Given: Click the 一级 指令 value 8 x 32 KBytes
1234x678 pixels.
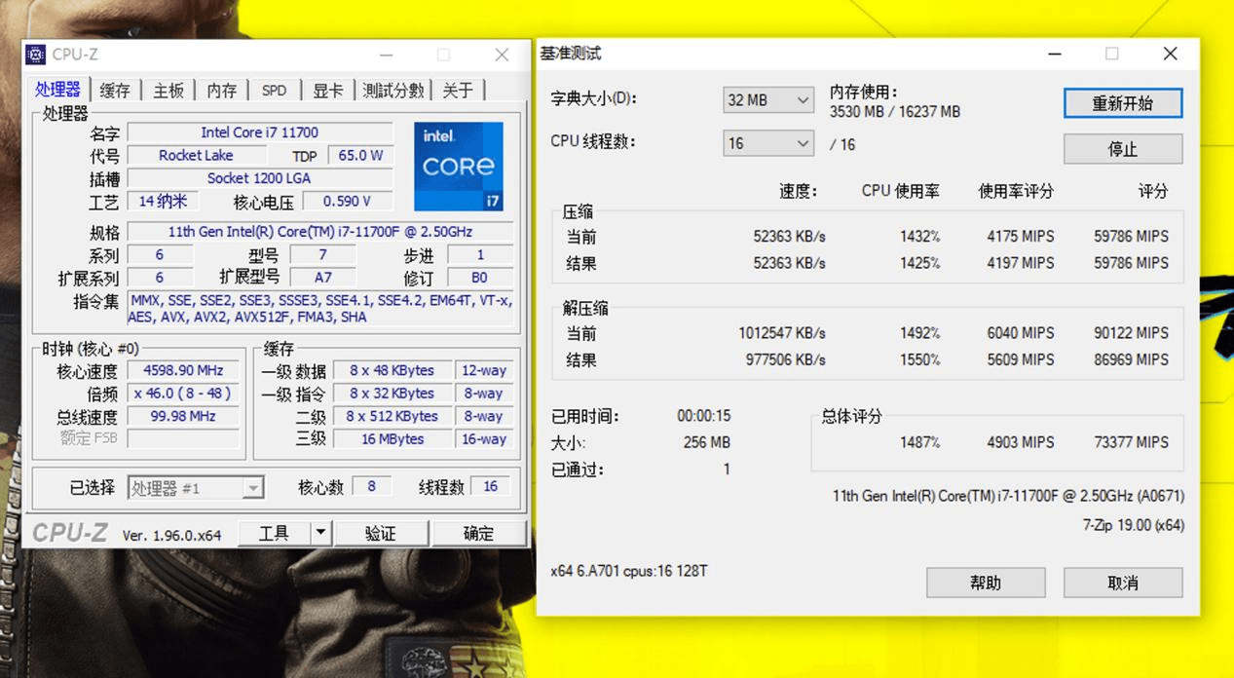Looking at the screenshot, I should click(x=393, y=394).
